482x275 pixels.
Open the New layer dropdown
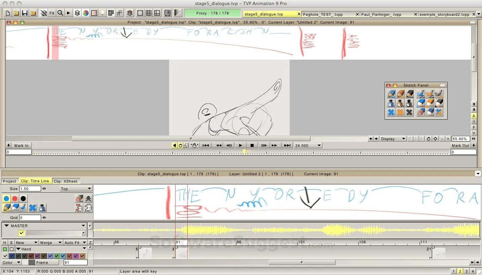click(x=27, y=243)
